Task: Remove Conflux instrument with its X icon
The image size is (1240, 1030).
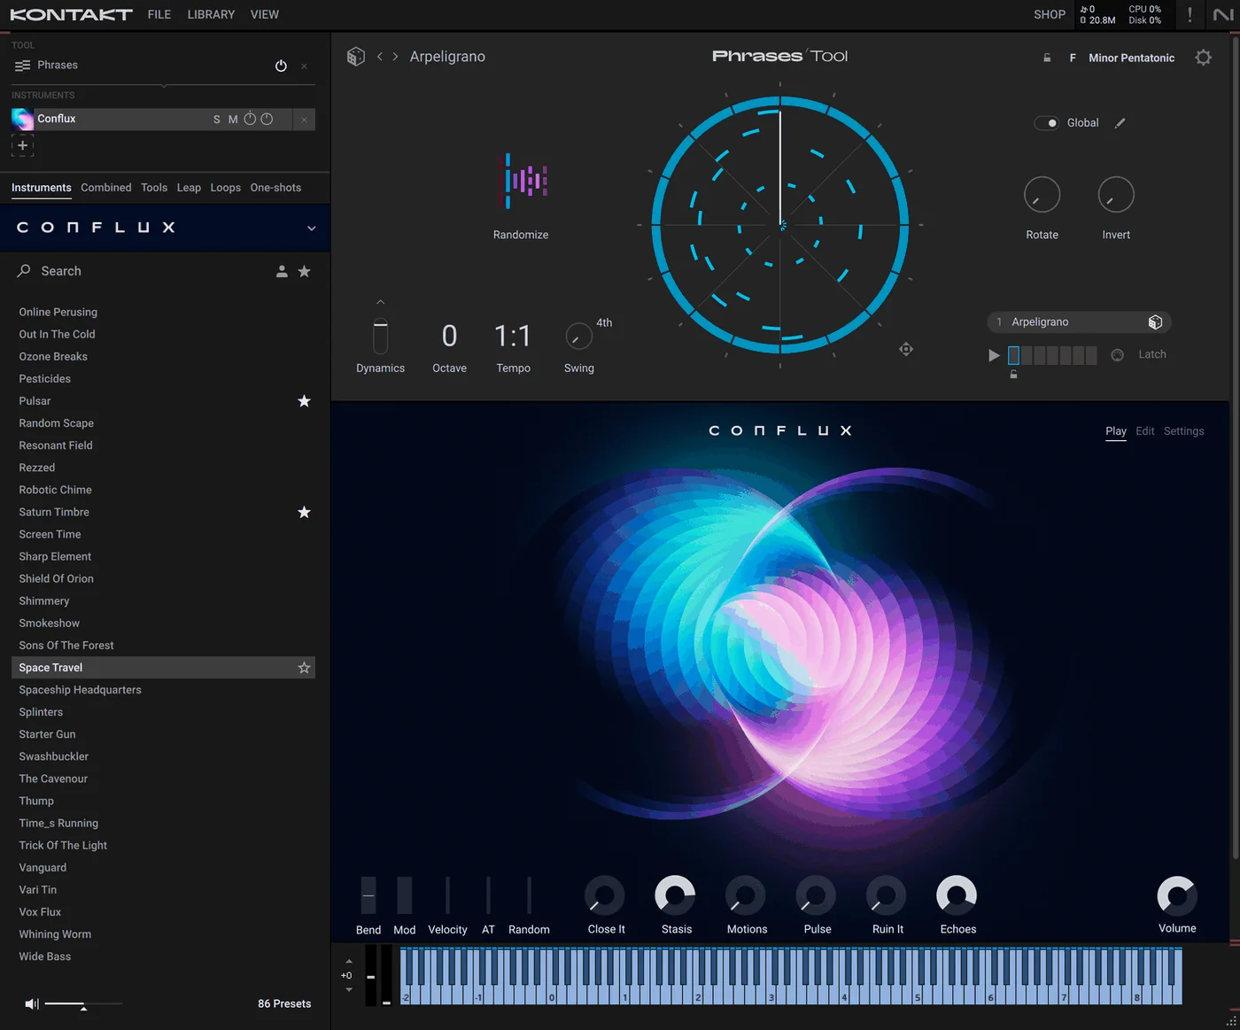Action: tap(304, 120)
